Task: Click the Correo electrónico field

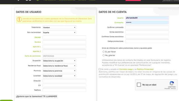Action: click(x=147, y=32)
